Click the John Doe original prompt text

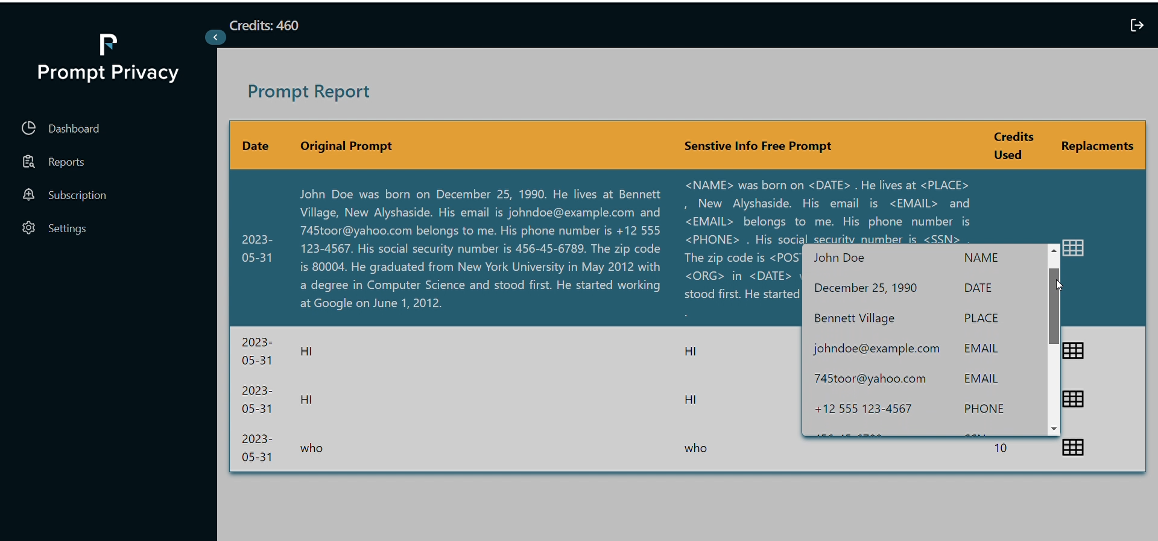[480, 248]
